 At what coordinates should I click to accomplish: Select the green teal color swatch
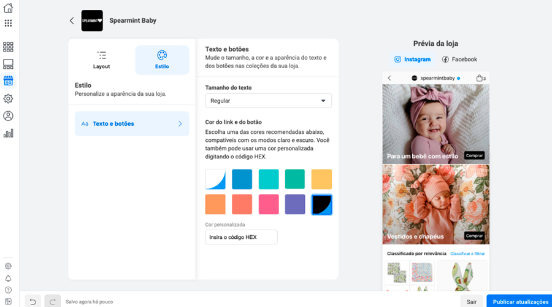295,179
